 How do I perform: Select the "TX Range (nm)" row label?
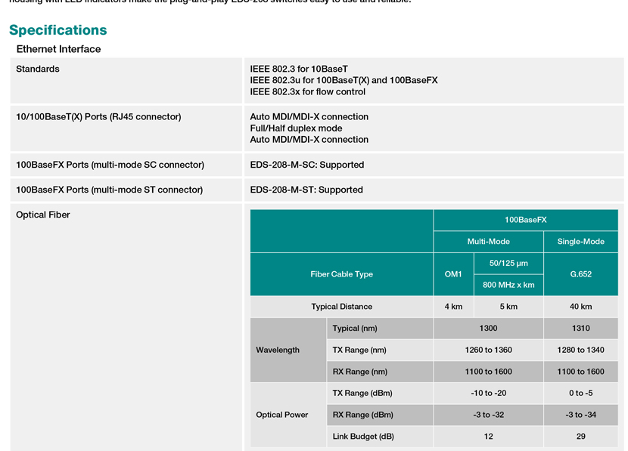pos(359,350)
